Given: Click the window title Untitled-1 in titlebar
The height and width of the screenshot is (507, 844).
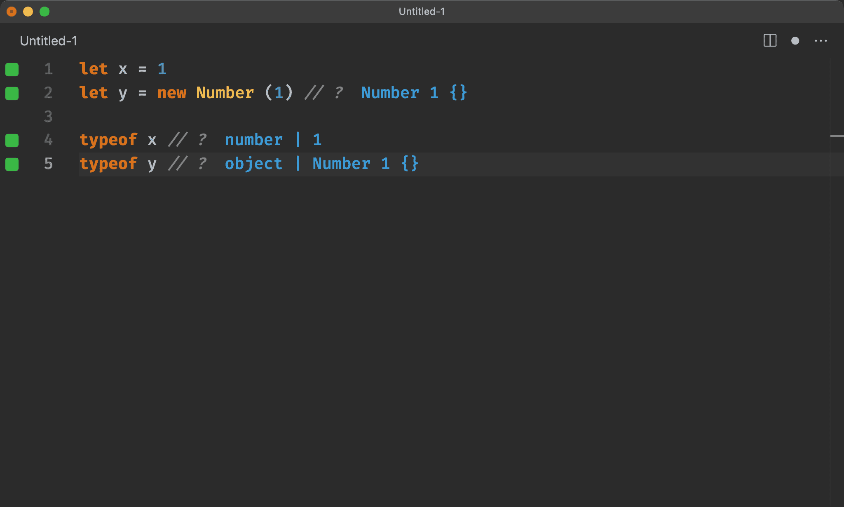Looking at the screenshot, I should click(422, 12).
